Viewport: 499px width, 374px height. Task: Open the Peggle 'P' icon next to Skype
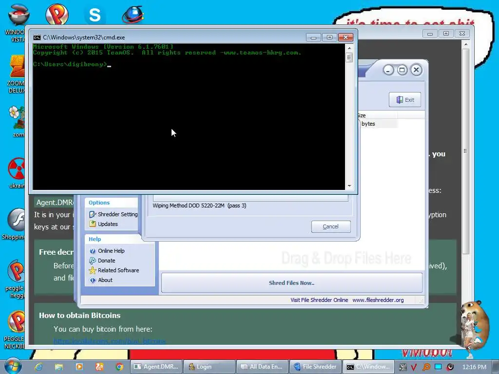pos(57,14)
